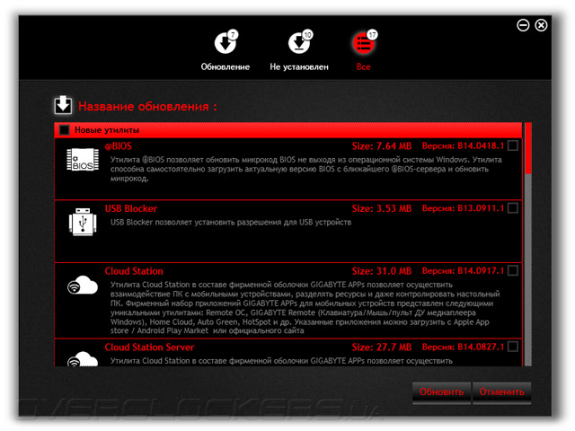Click the @BIOS description paragraph
Viewport: 575px width, 431px height.
[x=306, y=170]
